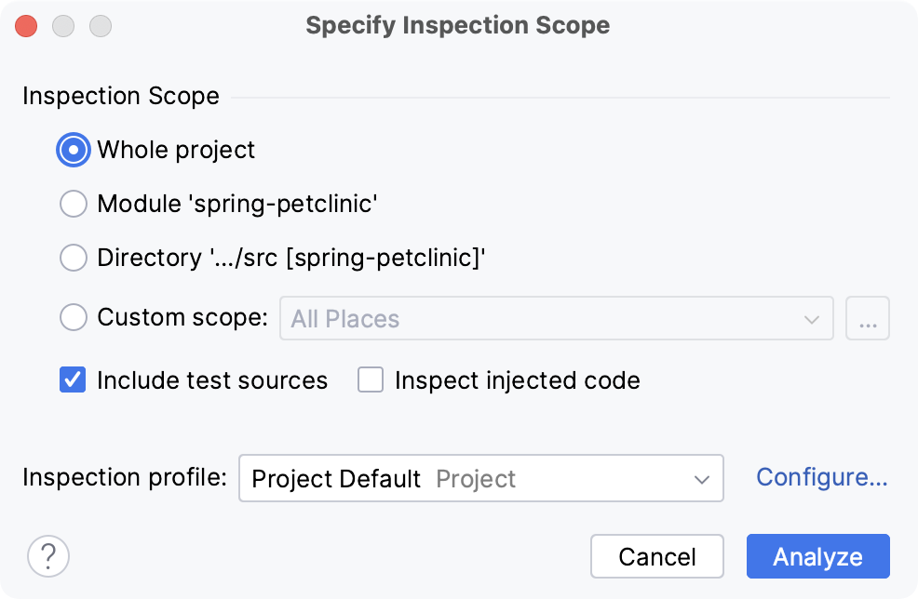The image size is (918, 599).
Task: Click the Configure... link
Action: click(821, 477)
